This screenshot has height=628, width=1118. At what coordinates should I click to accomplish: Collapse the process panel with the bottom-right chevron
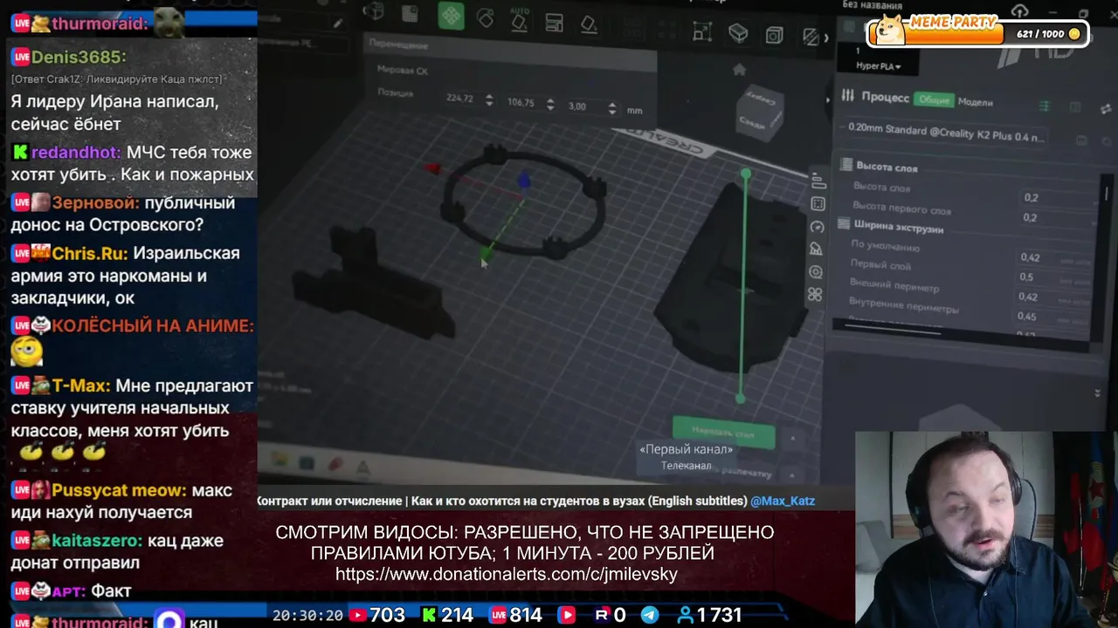[x=1098, y=393]
